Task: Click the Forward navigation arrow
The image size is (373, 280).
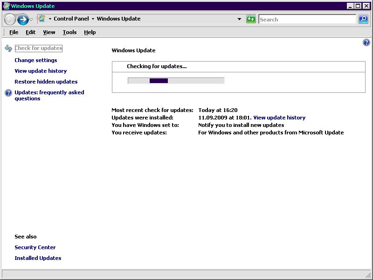Action: pyautogui.click(x=22, y=19)
